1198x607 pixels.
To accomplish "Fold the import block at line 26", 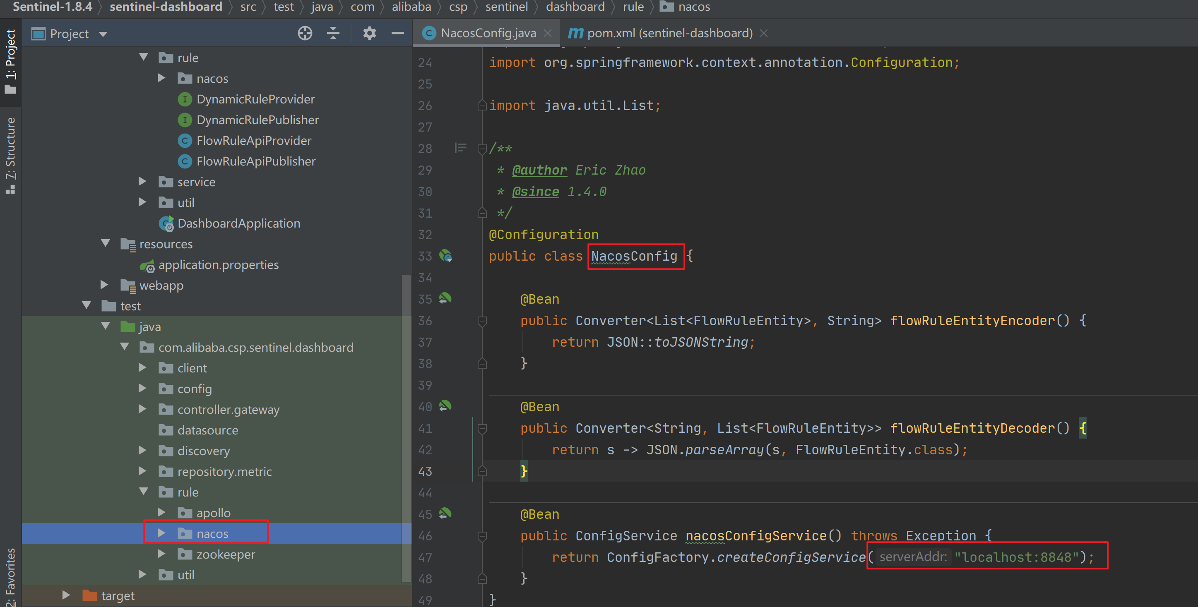I will pyautogui.click(x=482, y=106).
